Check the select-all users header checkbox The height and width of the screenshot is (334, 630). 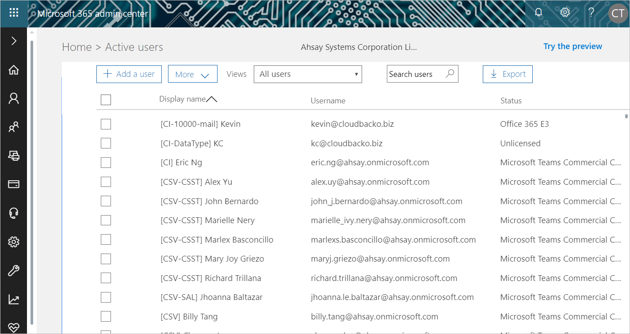click(106, 100)
